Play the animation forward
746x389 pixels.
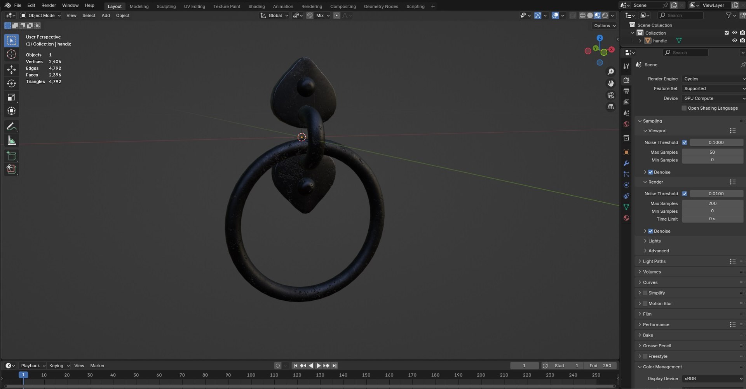click(319, 366)
